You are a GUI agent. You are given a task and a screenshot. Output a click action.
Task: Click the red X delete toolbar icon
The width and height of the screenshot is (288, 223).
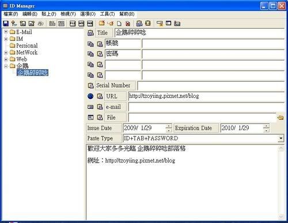128,24
